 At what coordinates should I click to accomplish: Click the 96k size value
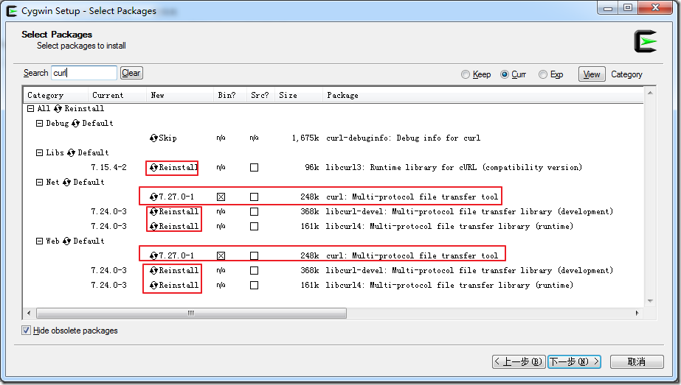(x=312, y=167)
